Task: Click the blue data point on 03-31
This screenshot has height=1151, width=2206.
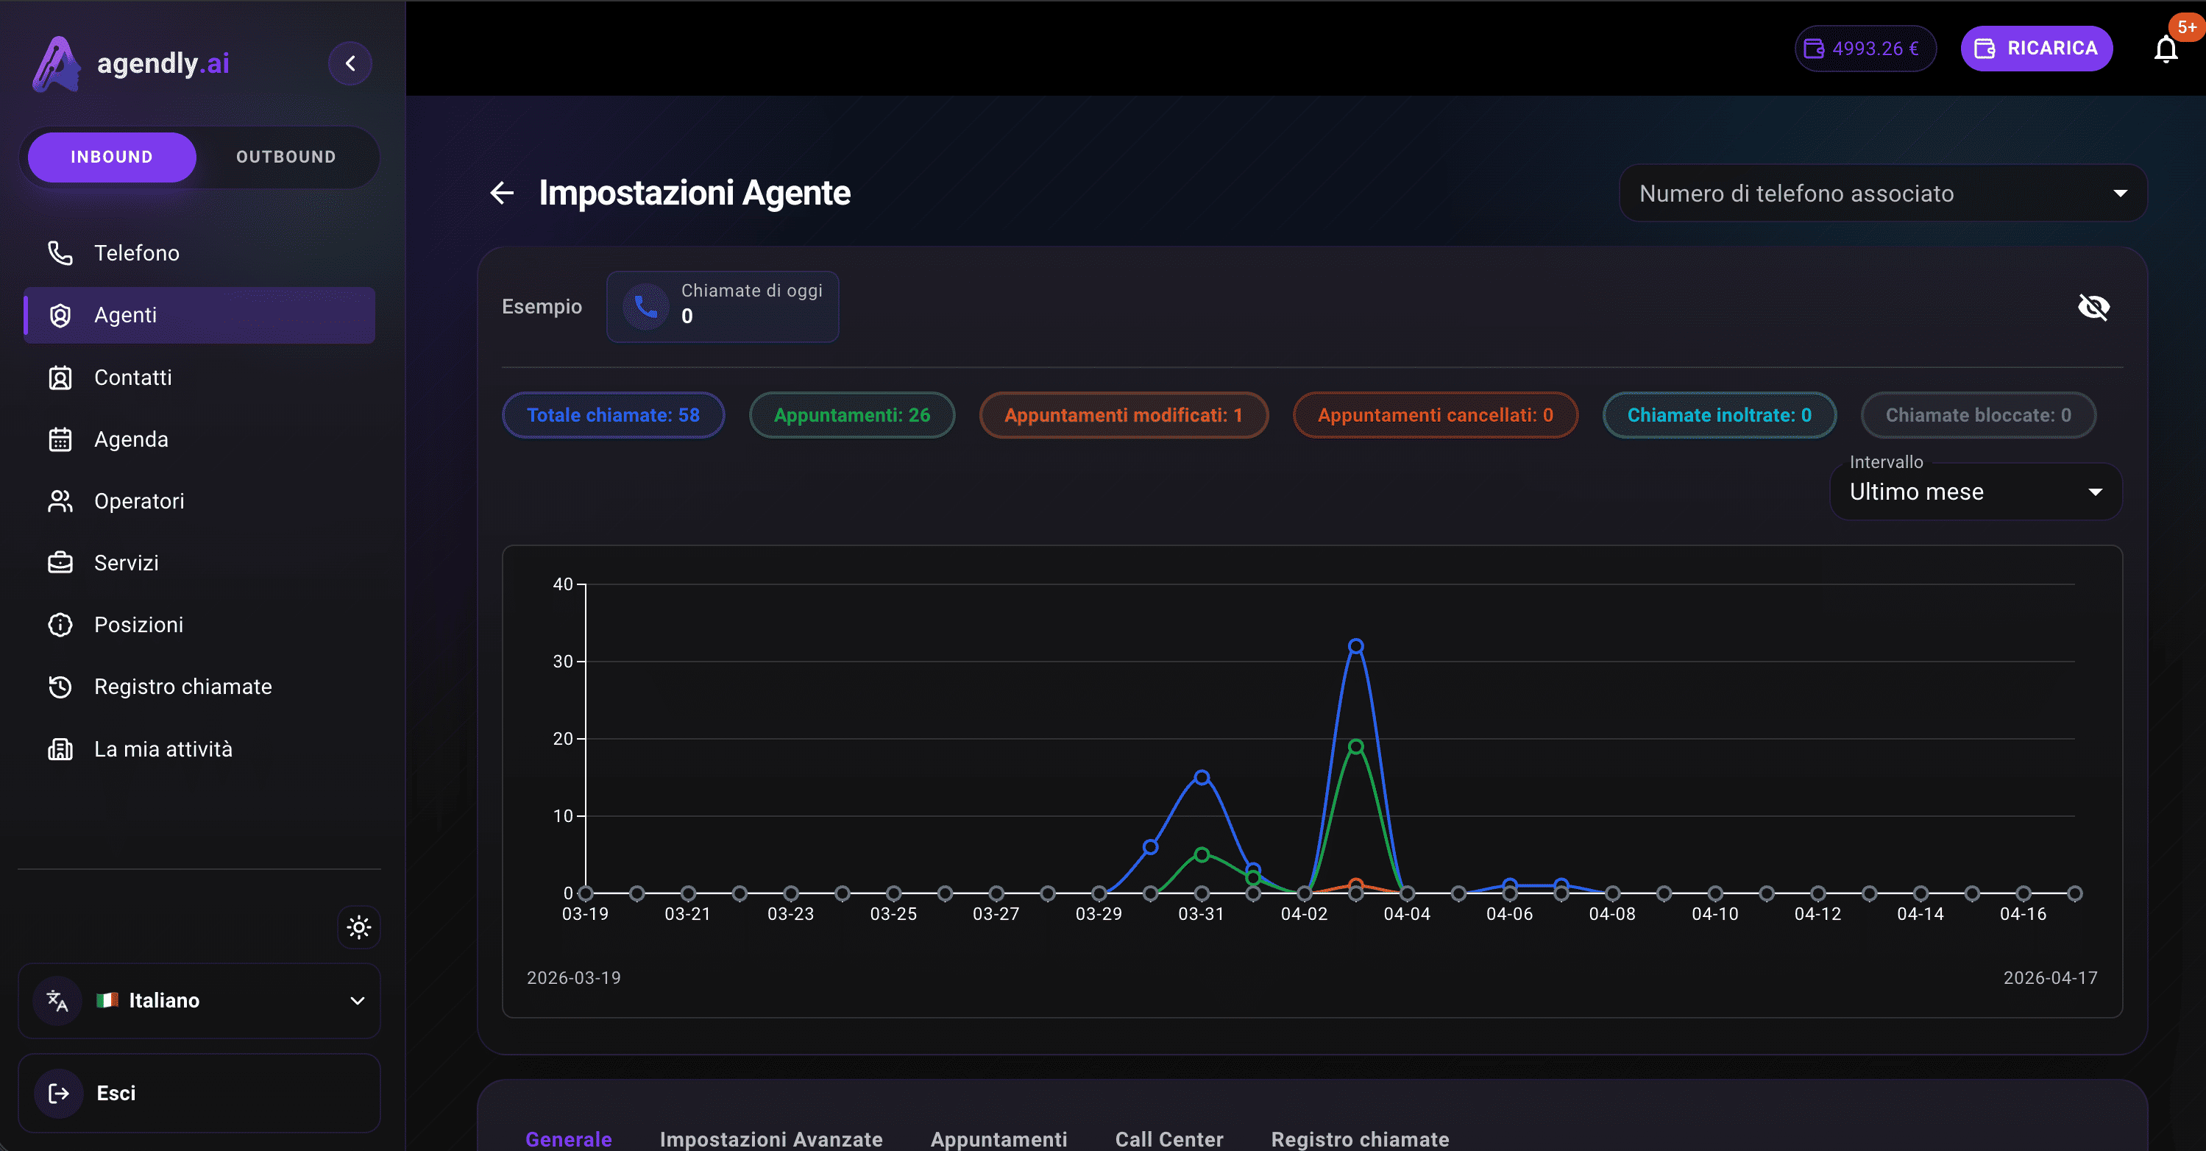Action: [x=1202, y=778]
